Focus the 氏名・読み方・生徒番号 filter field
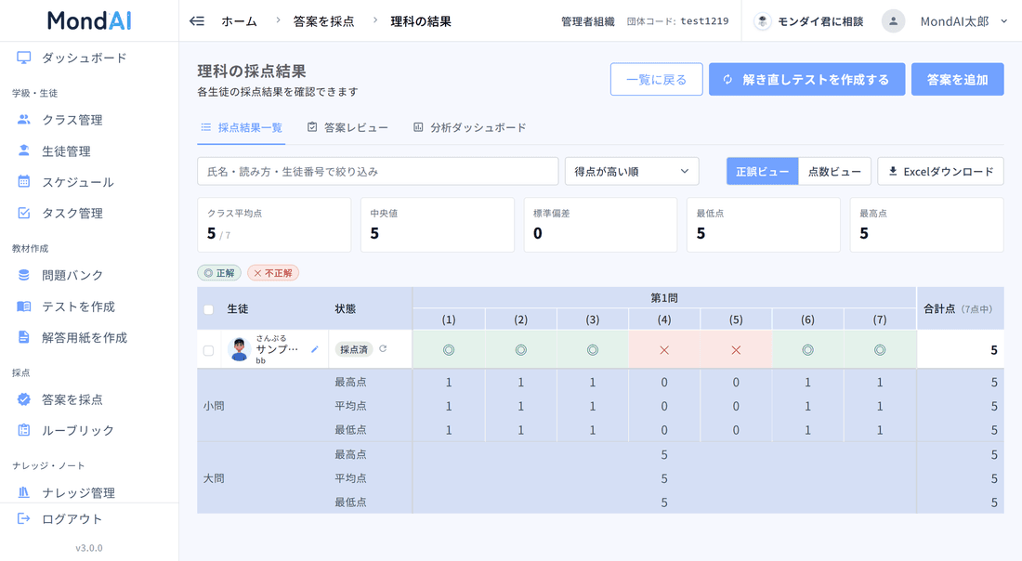Screen dimensions: 1022x561 (378, 171)
